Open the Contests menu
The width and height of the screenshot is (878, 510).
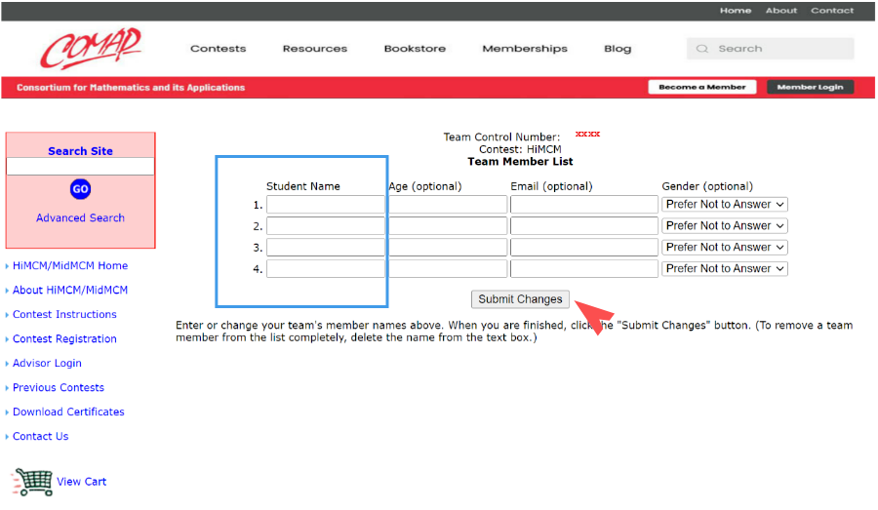coord(218,49)
